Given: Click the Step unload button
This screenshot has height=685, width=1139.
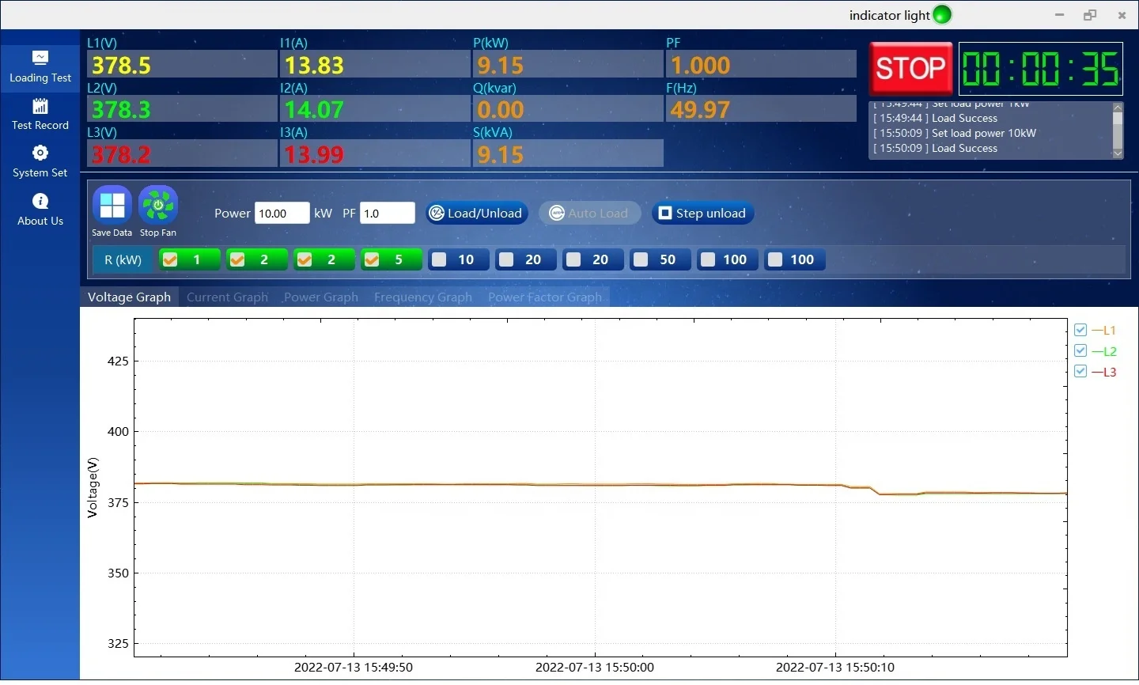Looking at the screenshot, I should pos(702,213).
